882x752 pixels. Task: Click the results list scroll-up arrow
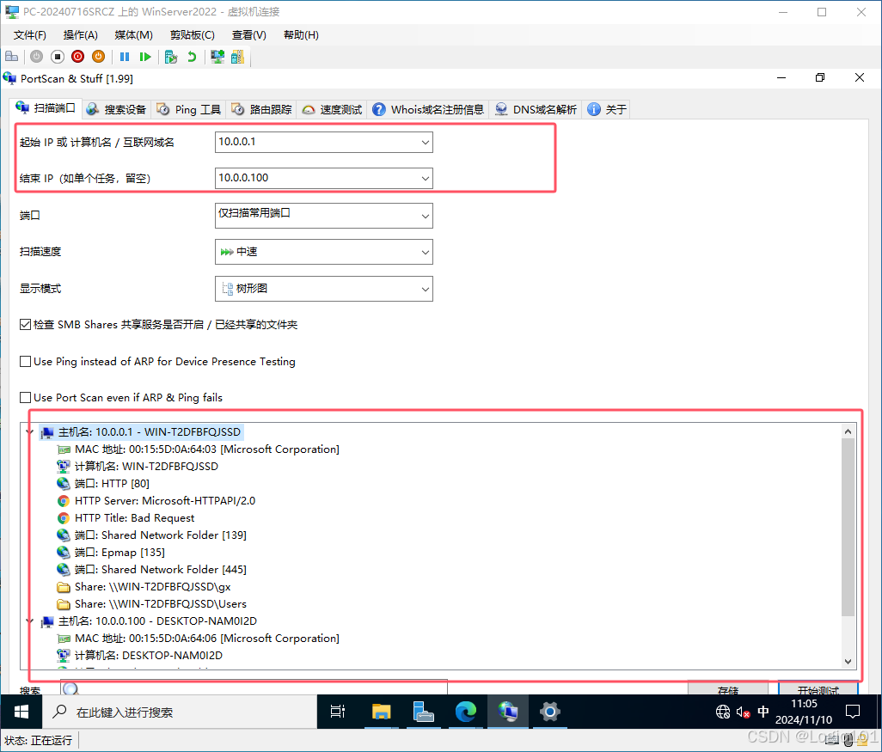pos(848,431)
